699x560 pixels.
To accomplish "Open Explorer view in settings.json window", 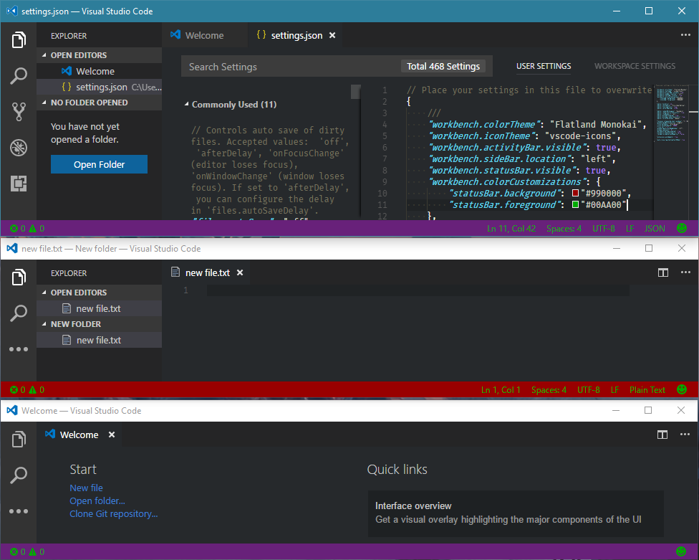I will pyautogui.click(x=19, y=39).
